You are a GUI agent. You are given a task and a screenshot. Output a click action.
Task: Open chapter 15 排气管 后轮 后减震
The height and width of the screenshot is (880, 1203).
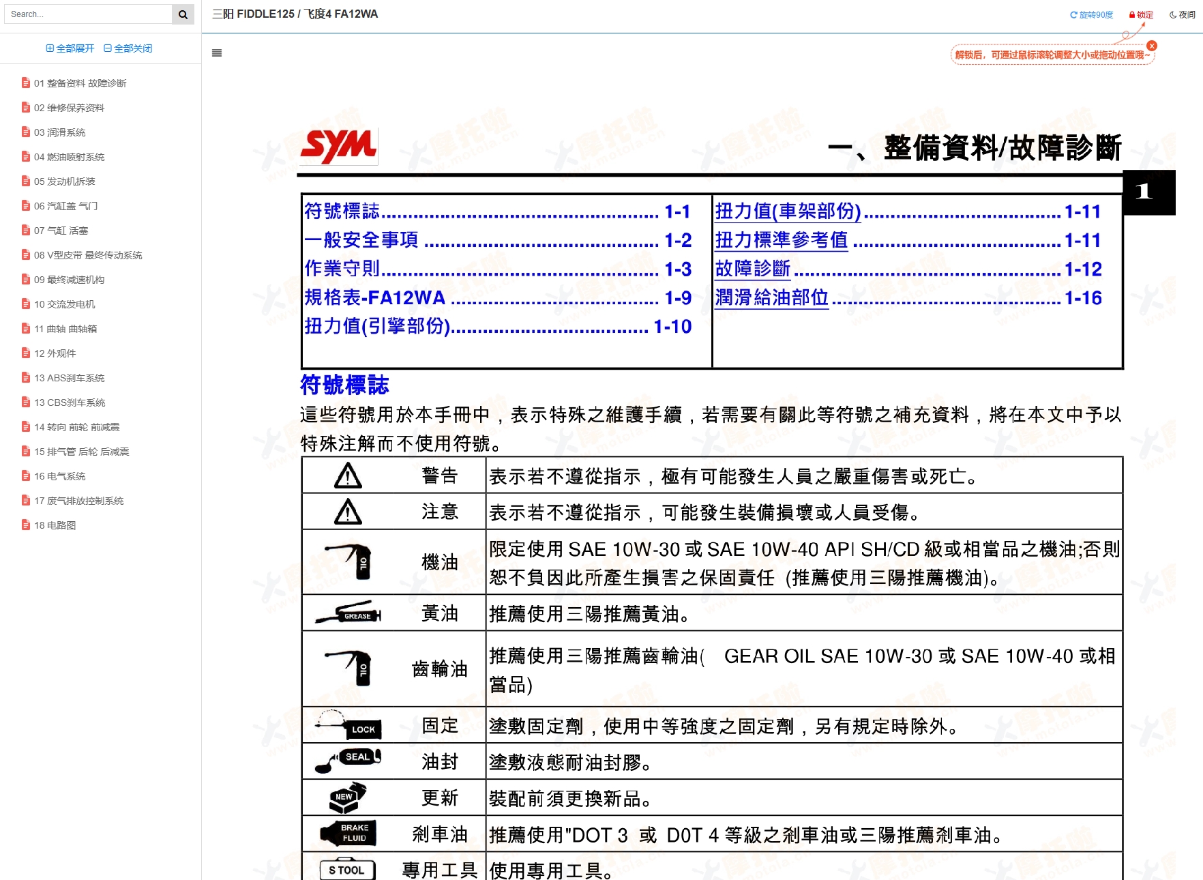point(75,452)
